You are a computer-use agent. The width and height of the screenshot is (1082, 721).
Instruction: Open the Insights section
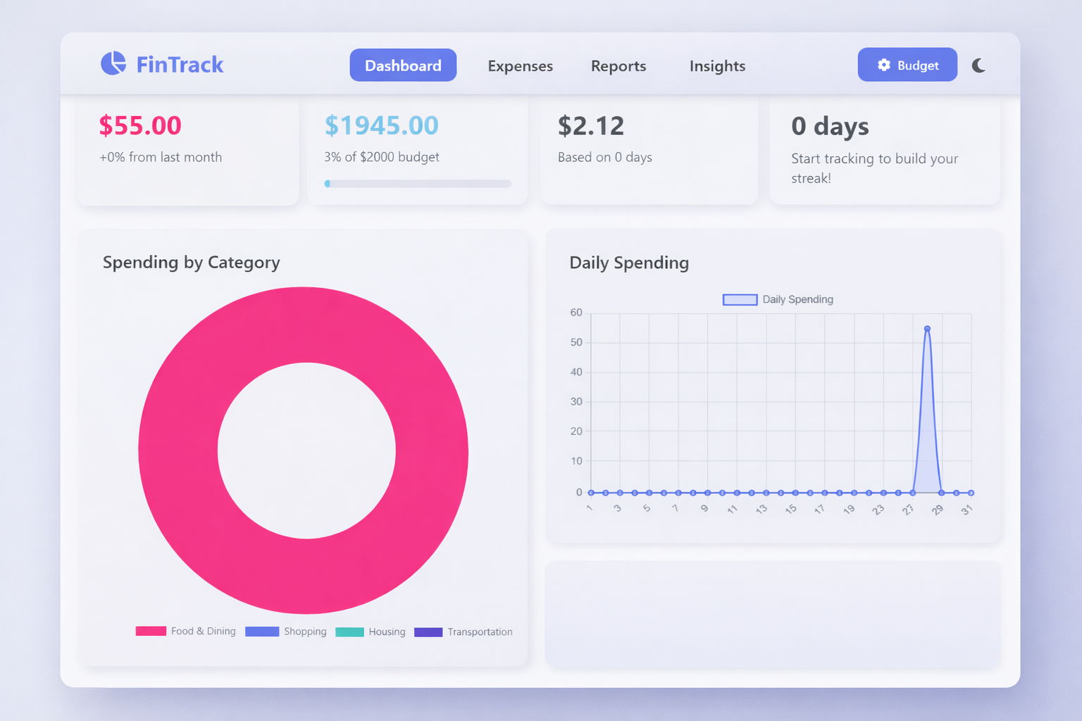click(x=717, y=65)
